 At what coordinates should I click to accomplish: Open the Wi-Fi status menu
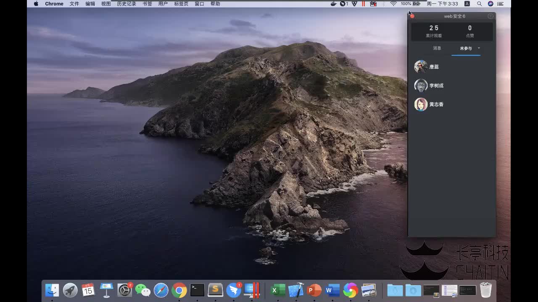coord(393,4)
